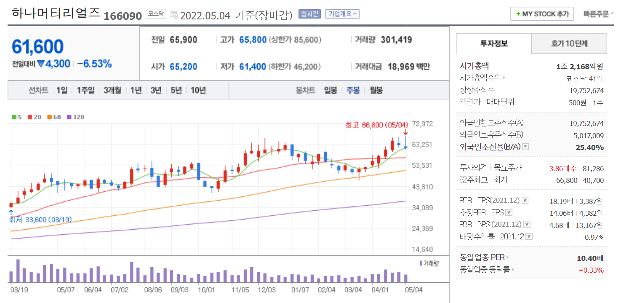Click the 3.86매수 investment opinion value

(563, 169)
